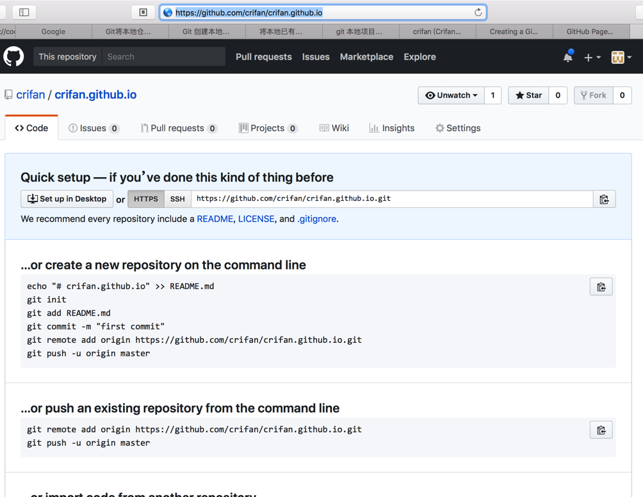Reload the page in Safari
This screenshot has width=643, height=497.
click(x=478, y=12)
